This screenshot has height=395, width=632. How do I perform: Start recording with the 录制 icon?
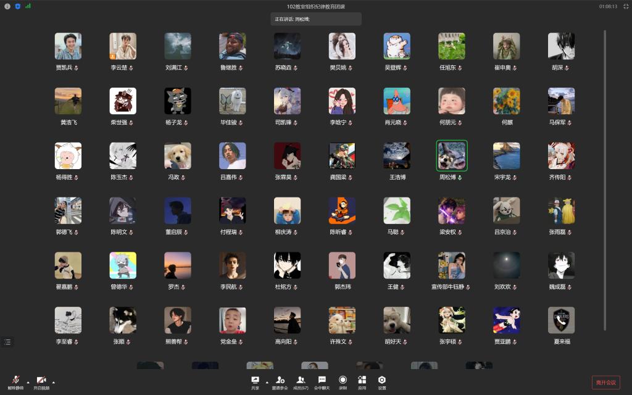343,381
